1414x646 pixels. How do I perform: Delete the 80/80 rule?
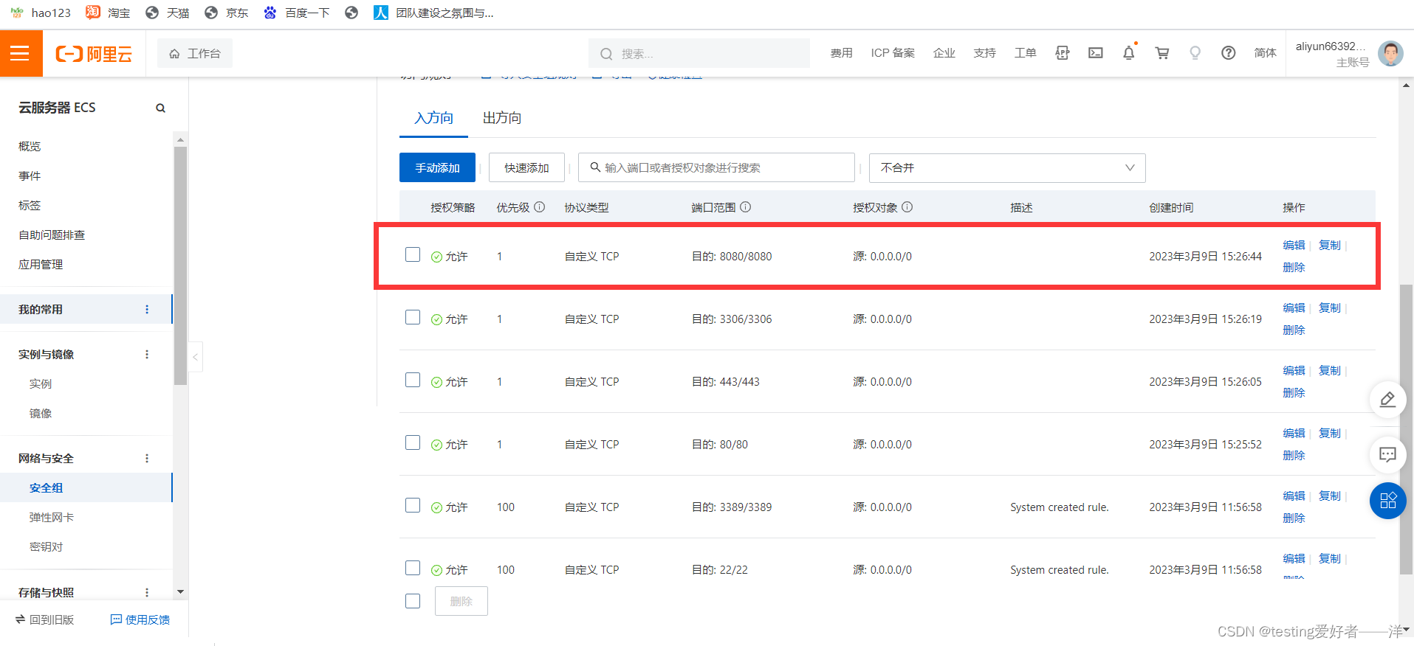point(1294,456)
